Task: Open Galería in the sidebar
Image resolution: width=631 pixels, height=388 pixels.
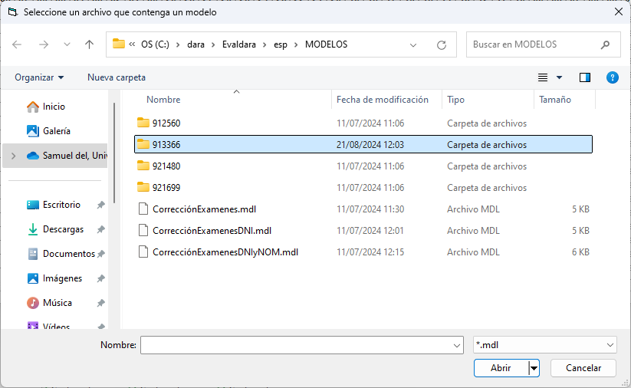Action: click(48, 131)
